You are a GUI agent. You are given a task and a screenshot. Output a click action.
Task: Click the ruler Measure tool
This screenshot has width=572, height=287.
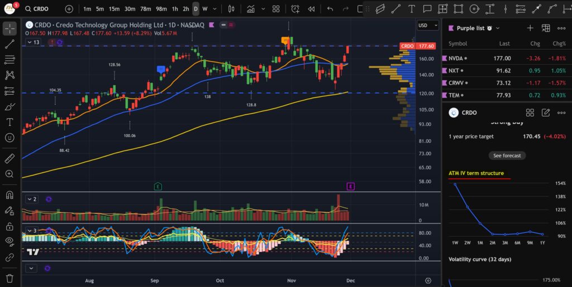[x=9, y=159]
